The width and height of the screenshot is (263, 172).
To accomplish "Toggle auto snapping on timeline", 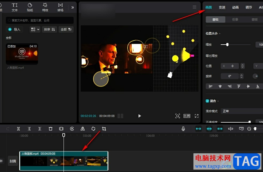I will pos(209,129).
